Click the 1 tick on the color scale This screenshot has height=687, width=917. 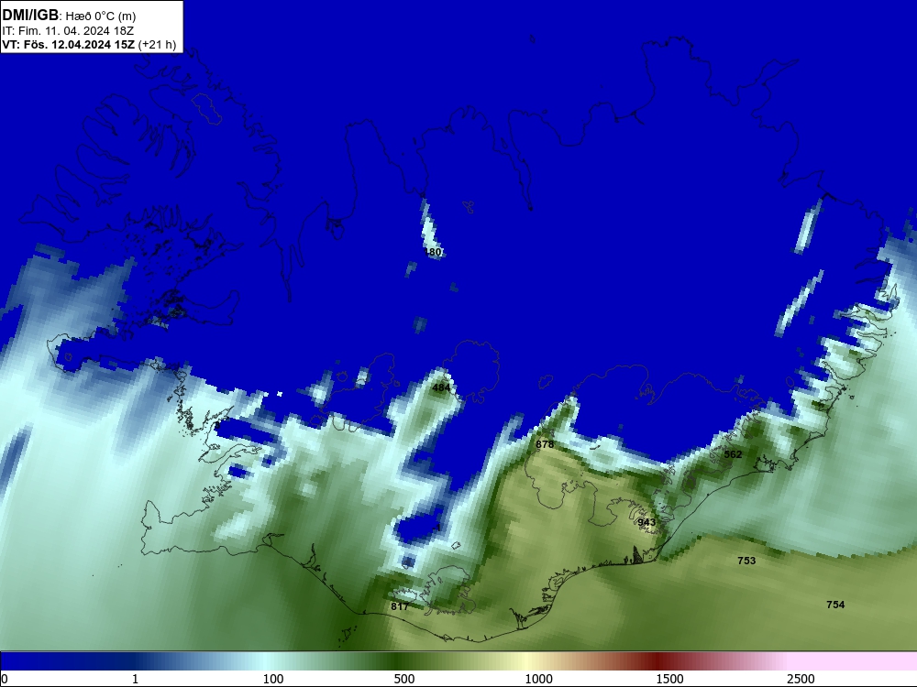point(135,678)
